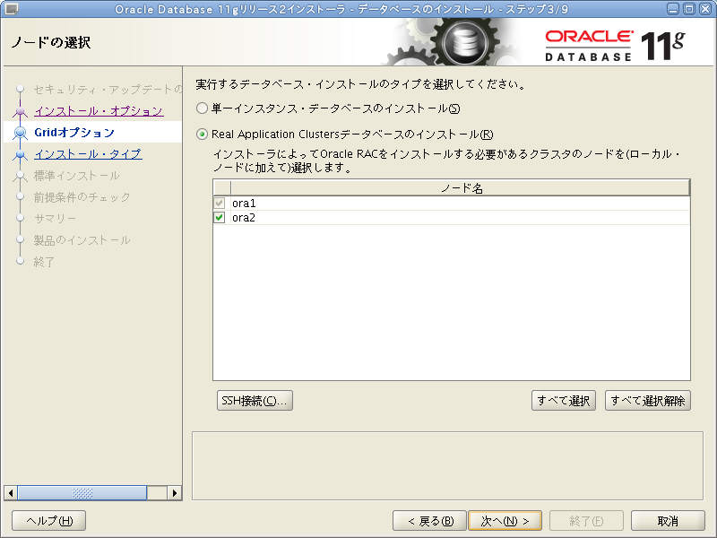Click the セキュリティ・アップデート step label
Image resolution: width=717 pixels, height=538 pixels.
108,90
